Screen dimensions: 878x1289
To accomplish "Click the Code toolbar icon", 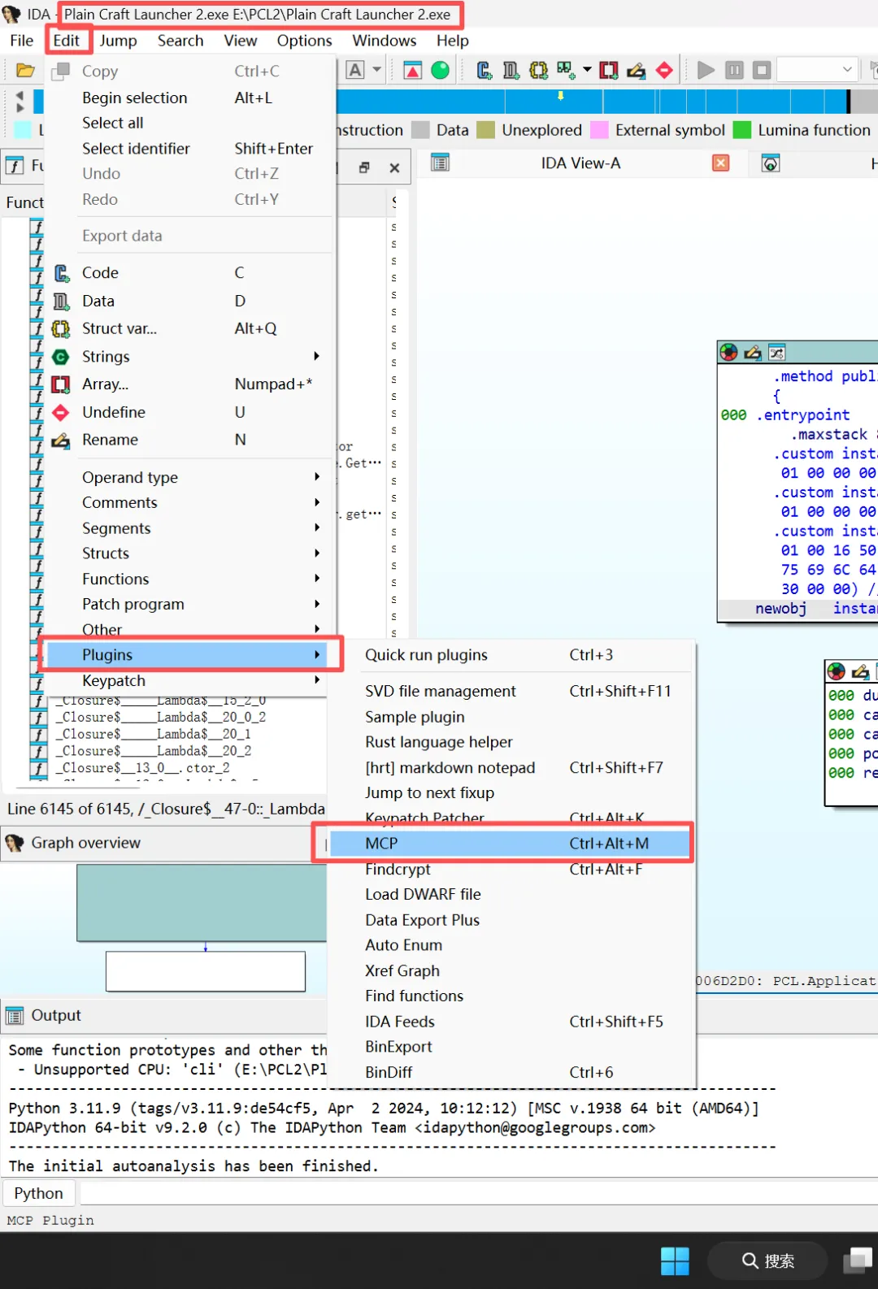I will pos(485,71).
